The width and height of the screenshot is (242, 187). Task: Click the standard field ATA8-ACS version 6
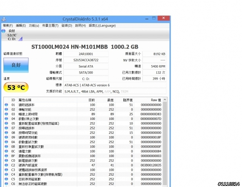click(x=115, y=85)
